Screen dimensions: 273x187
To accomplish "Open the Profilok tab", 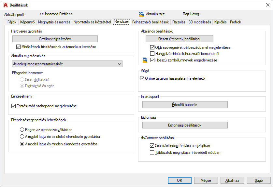I will [236, 22].
